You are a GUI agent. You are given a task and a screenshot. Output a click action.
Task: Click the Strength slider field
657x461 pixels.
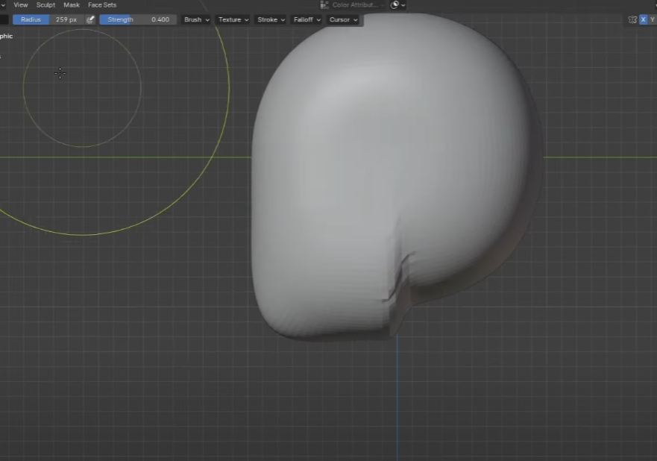coord(137,19)
